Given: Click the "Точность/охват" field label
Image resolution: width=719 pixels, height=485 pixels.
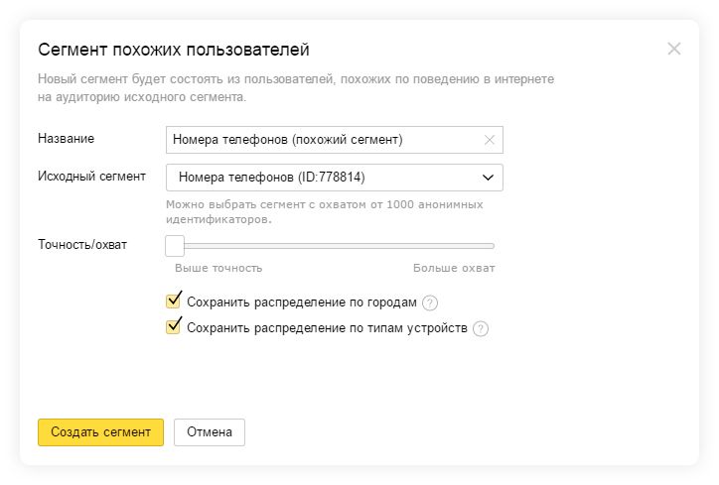Looking at the screenshot, I should pyautogui.click(x=82, y=244).
